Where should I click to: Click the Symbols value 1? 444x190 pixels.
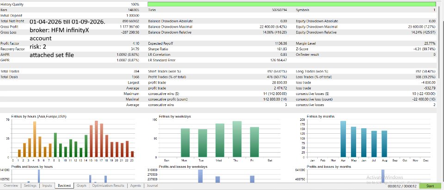pyautogui.click(x=435, y=10)
